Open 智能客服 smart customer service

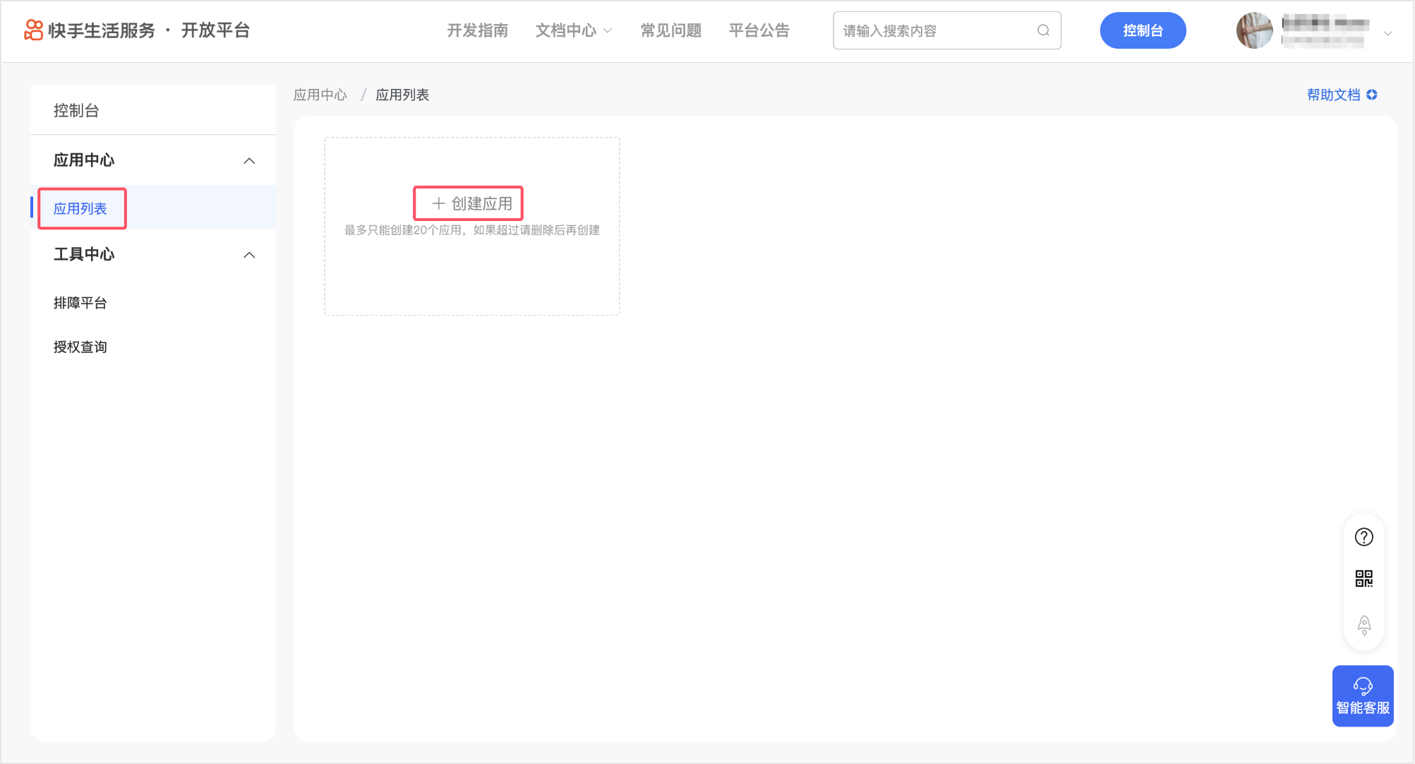pos(1362,696)
